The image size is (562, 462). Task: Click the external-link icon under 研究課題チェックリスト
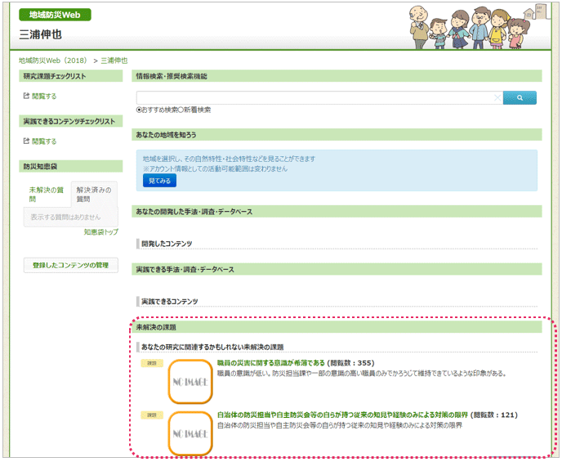[26, 96]
